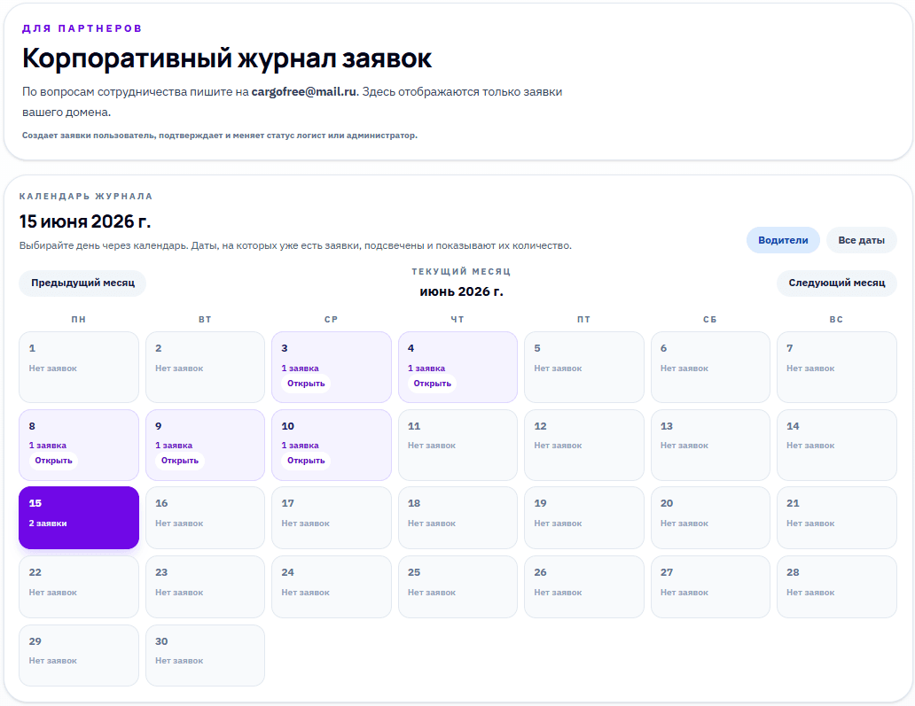This screenshot has height=706, width=915.
Task: Click the ВТ weekday header
Action: [205, 320]
